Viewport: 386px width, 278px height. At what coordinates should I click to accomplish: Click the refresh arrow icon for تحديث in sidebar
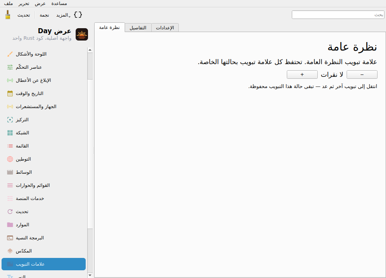[10, 212]
